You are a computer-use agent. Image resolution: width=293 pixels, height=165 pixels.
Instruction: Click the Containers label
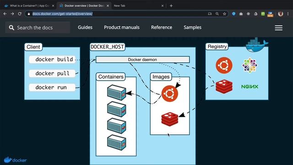[x=111, y=77]
